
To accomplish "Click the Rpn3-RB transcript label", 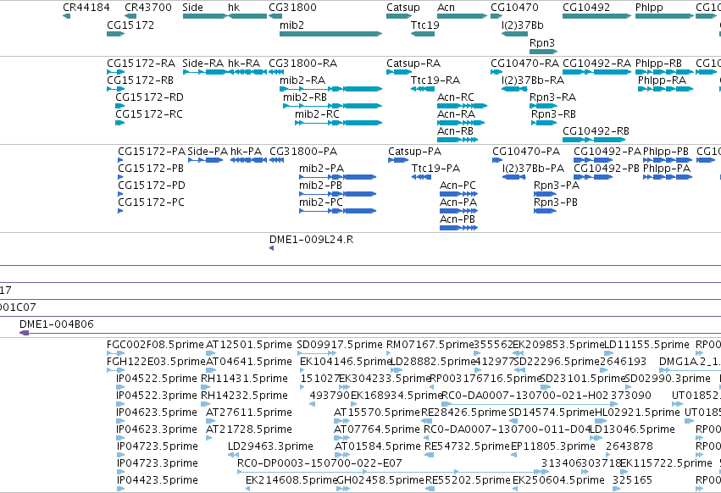I will point(553,114).
